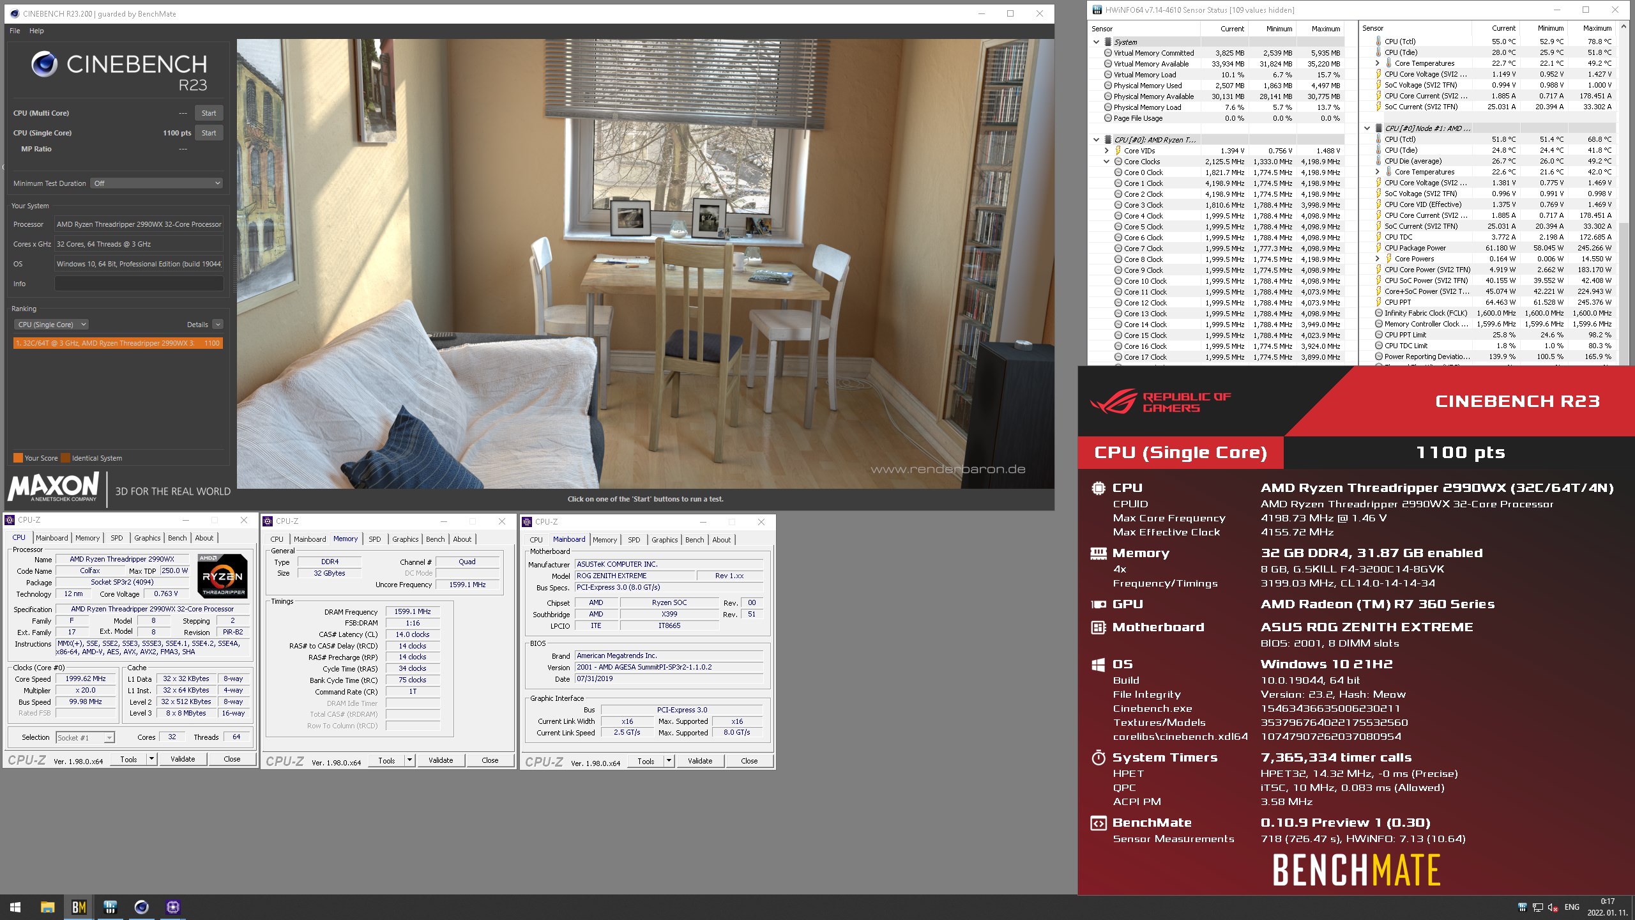1635x920 pixels.
Task: Click the Motherboard icon in BenchMate panel
Action: click(1098, 627)
